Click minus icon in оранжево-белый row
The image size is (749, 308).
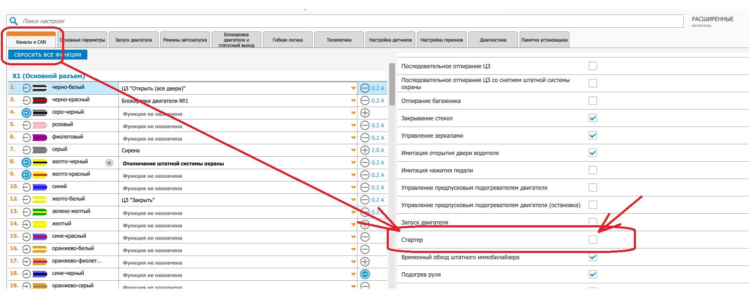click(365, 249)
